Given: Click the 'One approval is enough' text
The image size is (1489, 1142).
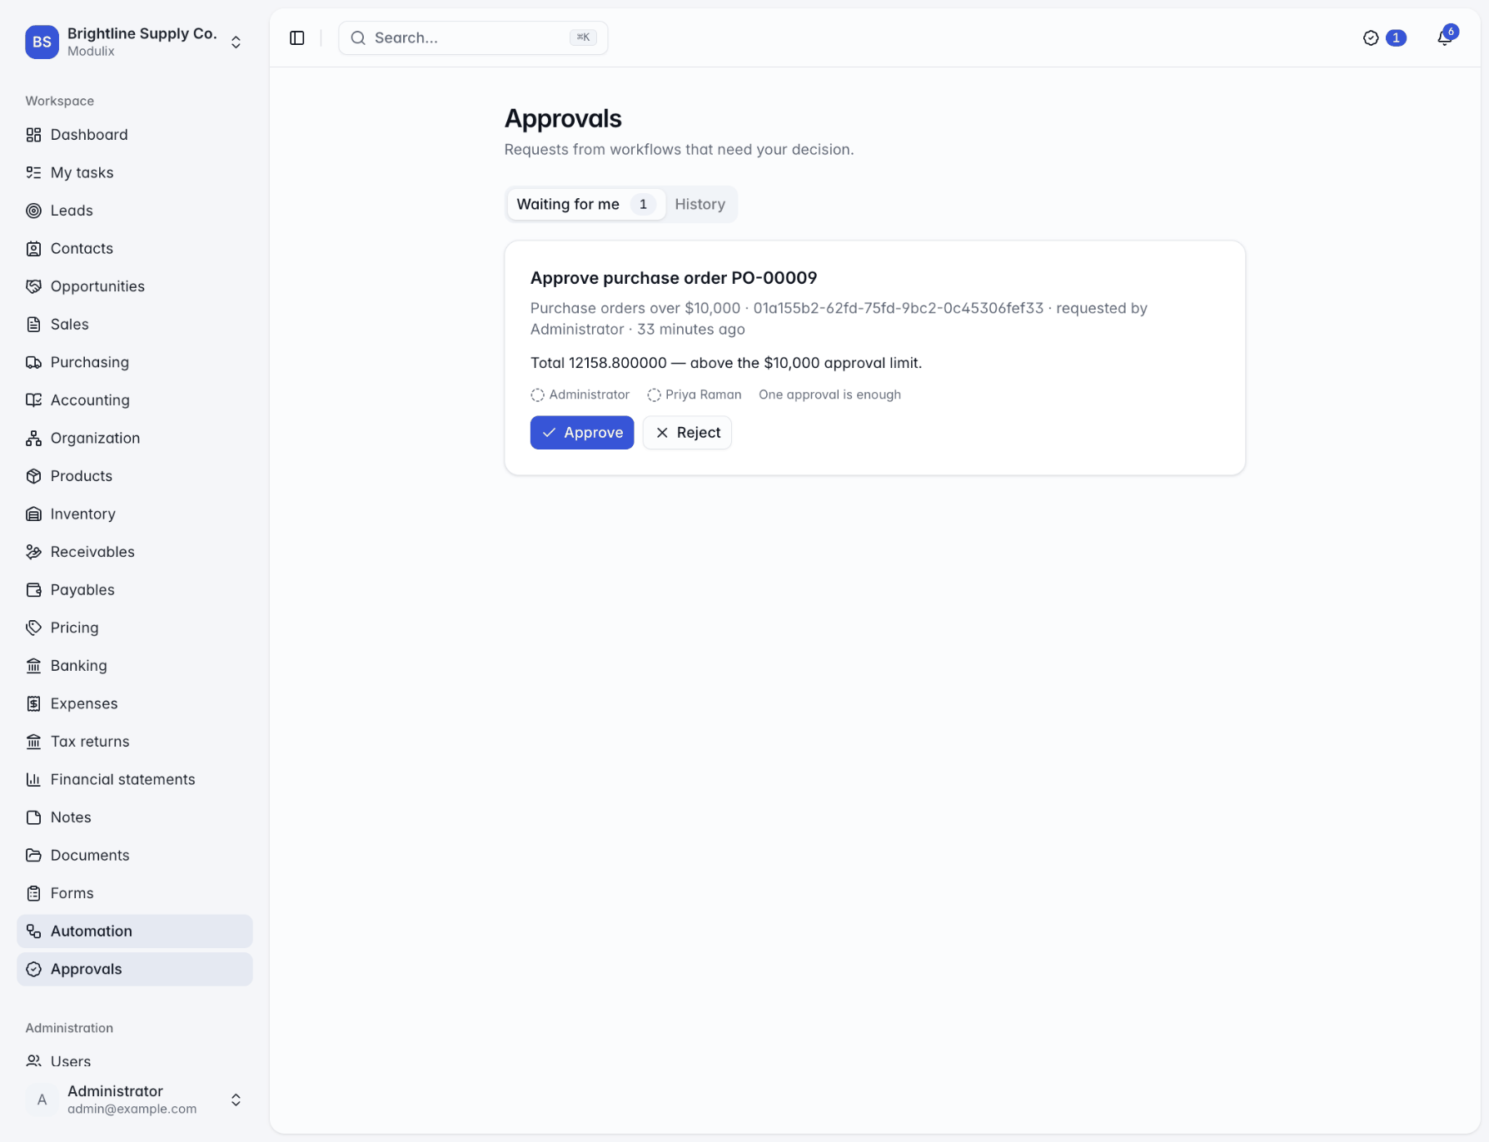Looking at the screenshot, I should point(829,395).
